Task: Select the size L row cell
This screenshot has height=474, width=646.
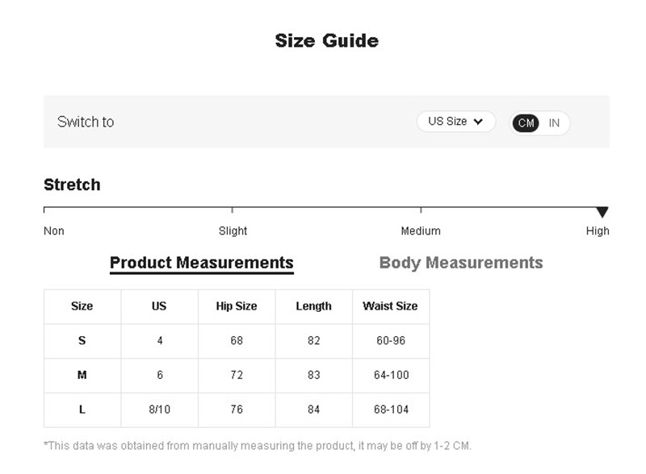Action: (x=82, y=410)
